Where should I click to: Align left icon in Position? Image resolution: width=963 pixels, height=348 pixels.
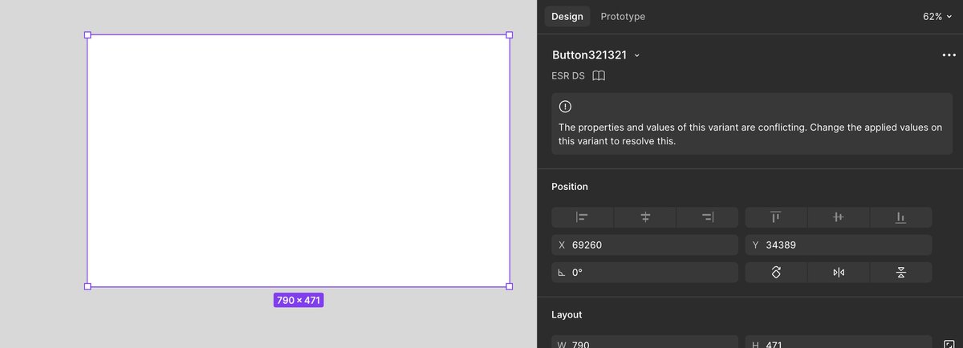click(x=582, y=217)
